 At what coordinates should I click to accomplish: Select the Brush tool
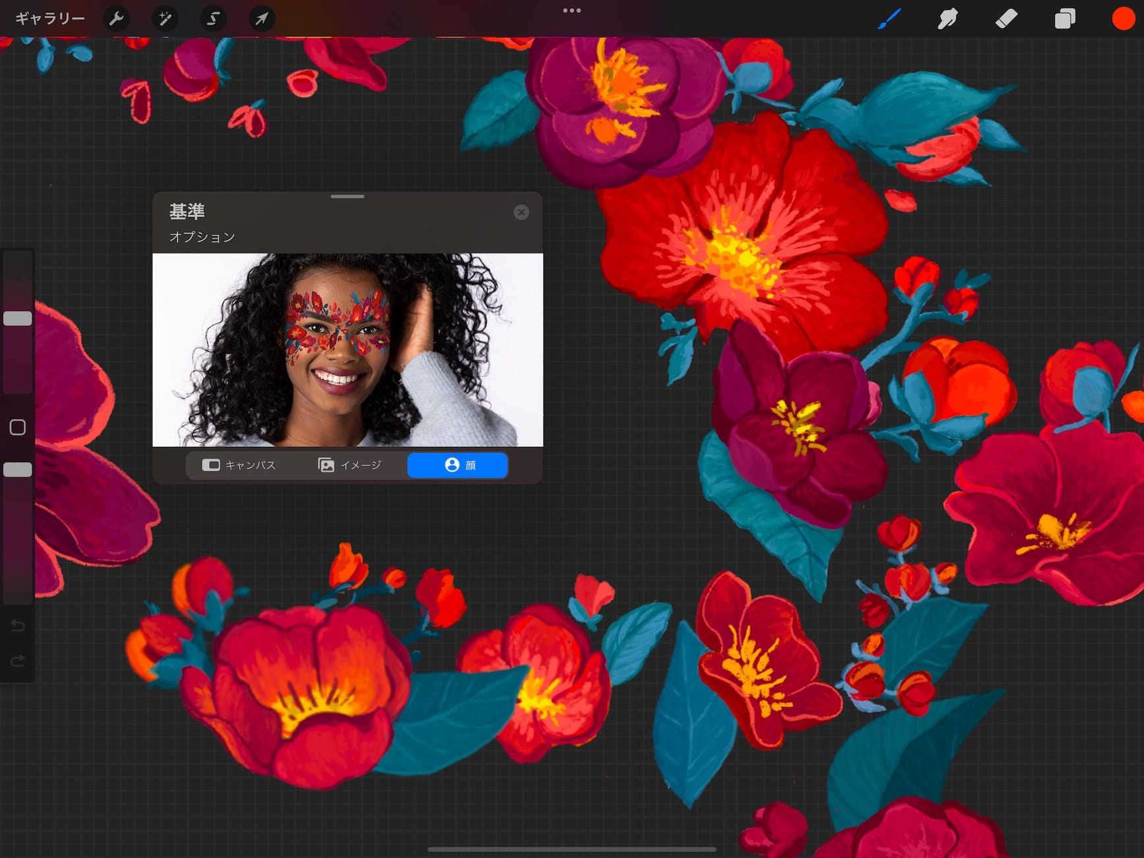coord(889,19)
